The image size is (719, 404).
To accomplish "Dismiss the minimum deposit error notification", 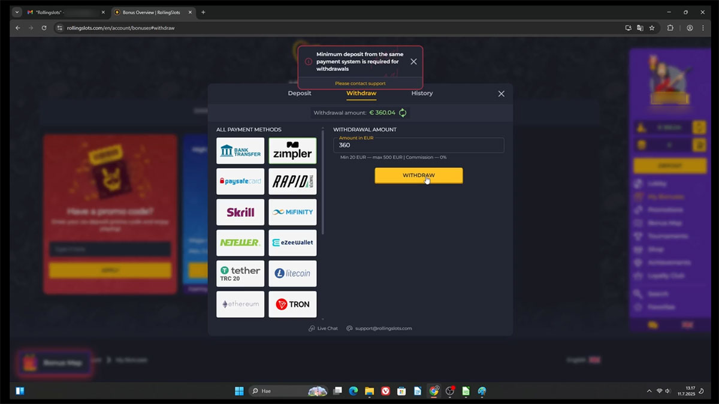I will click(413, 61).
